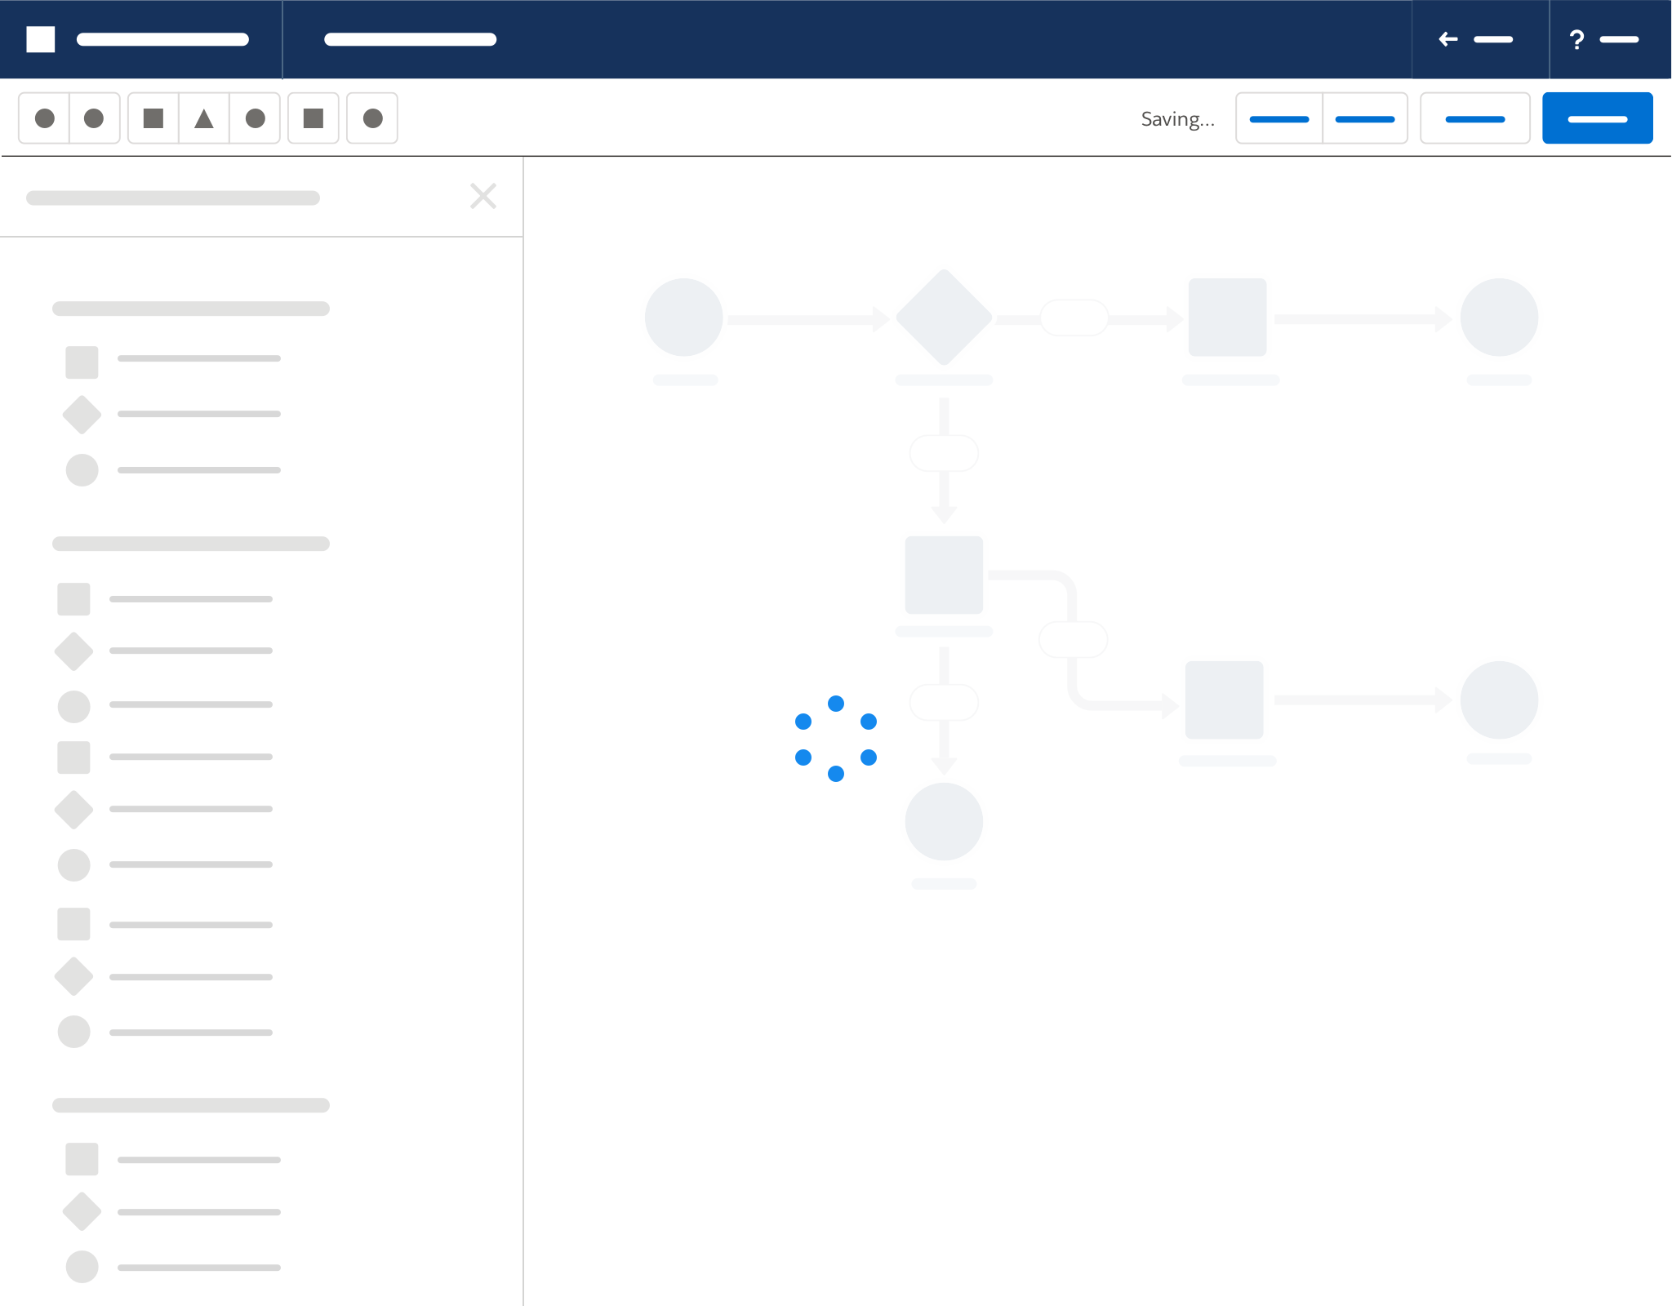The width and height of the screenshot is (1672, 1306).
Task: Click the standalone square toolbar button
Action: tap(313, 119)
